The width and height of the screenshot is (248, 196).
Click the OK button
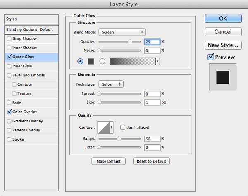pyautogui.click(x=223, y=19)
